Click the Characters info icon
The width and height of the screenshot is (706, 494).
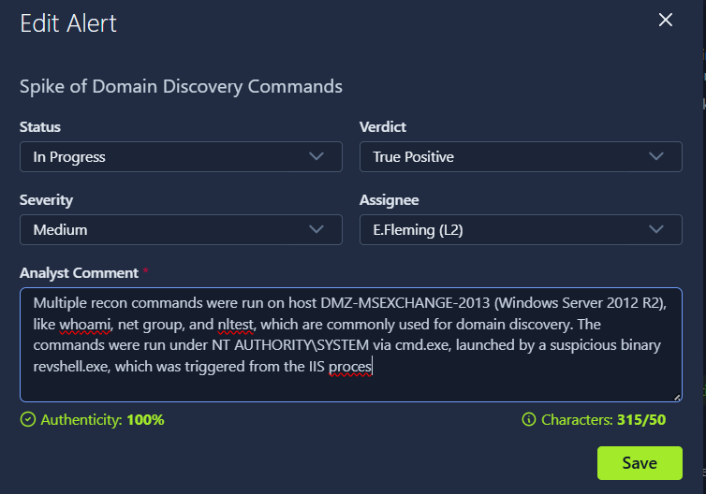[529, 420]
